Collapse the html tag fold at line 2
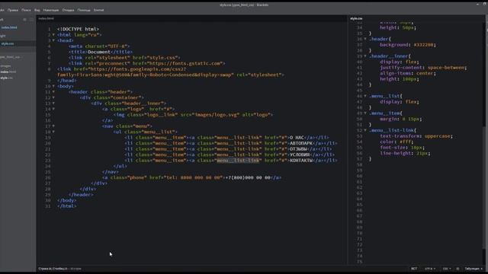Screen dimensions: 488x274 53,35
